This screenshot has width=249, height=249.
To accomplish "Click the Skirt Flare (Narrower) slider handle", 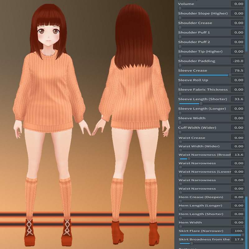I will tap(242, 234).
